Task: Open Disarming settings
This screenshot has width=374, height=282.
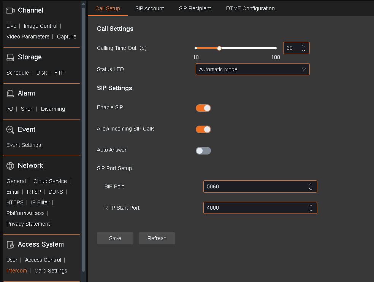Action: (53, 109)
